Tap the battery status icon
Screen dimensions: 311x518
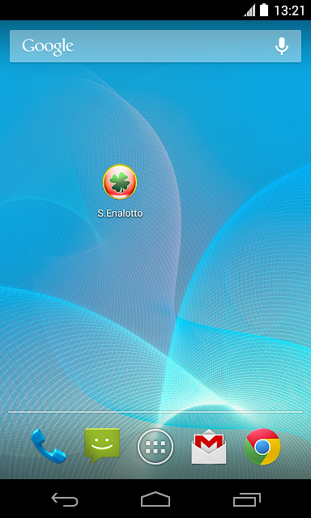[x=264, y=10]
